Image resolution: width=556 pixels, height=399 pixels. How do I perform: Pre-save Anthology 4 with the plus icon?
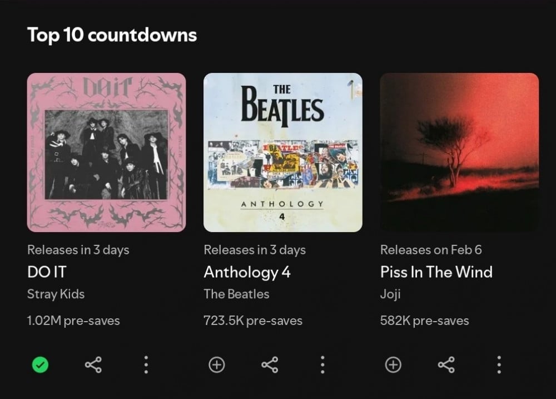(x=217, y=365)
